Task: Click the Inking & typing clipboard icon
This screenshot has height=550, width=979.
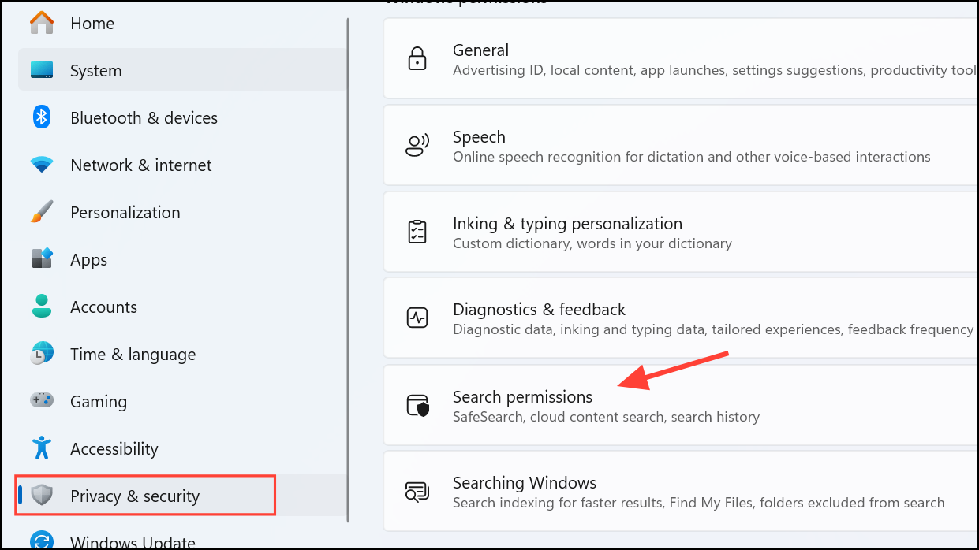Action: (417, 232)
